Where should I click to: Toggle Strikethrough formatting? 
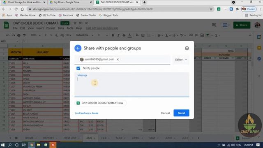(x=124, y=35)
